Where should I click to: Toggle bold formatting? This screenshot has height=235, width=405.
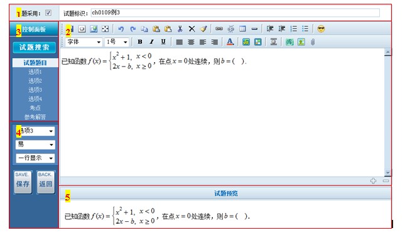click(x=140, y=42)
